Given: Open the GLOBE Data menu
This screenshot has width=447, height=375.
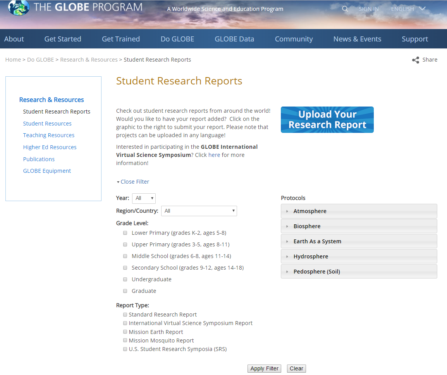Looking at the screenshot, I should (234, 39).
